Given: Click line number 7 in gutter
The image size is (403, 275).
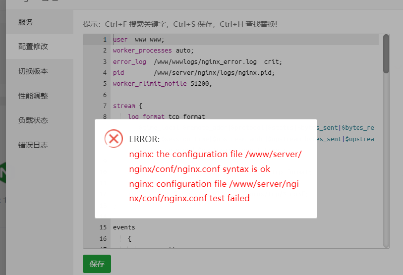Looking at the screenshot, I should (105, 106).
